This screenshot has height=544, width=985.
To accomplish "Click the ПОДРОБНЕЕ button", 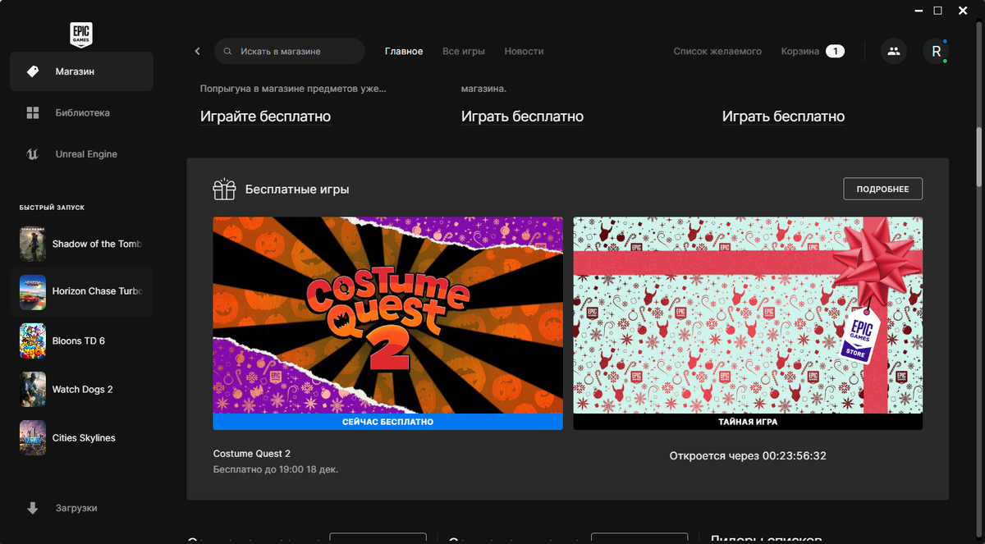I will (x=882, y=189).
